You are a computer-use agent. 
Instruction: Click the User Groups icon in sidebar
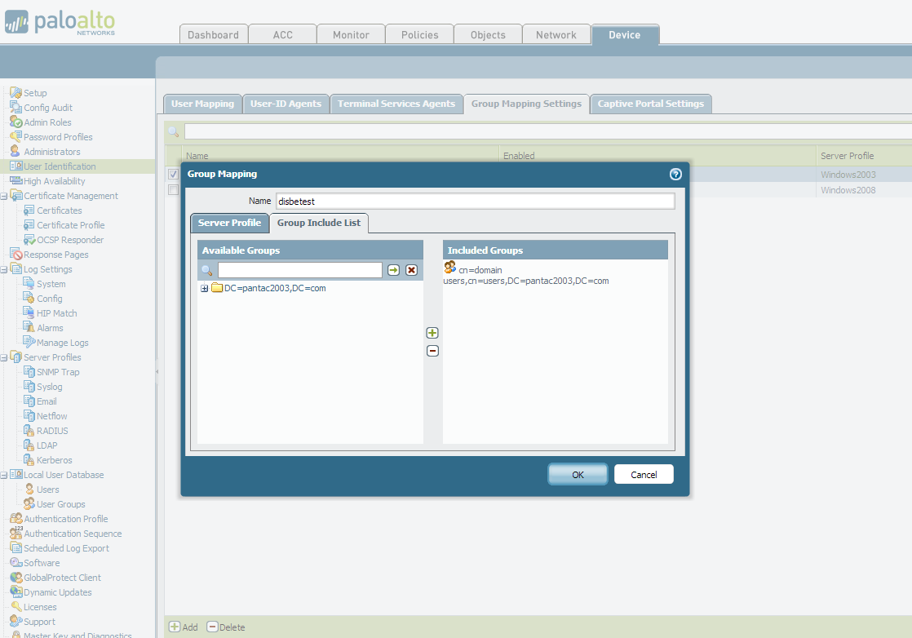pyautogui.click(x=29, y=503)
